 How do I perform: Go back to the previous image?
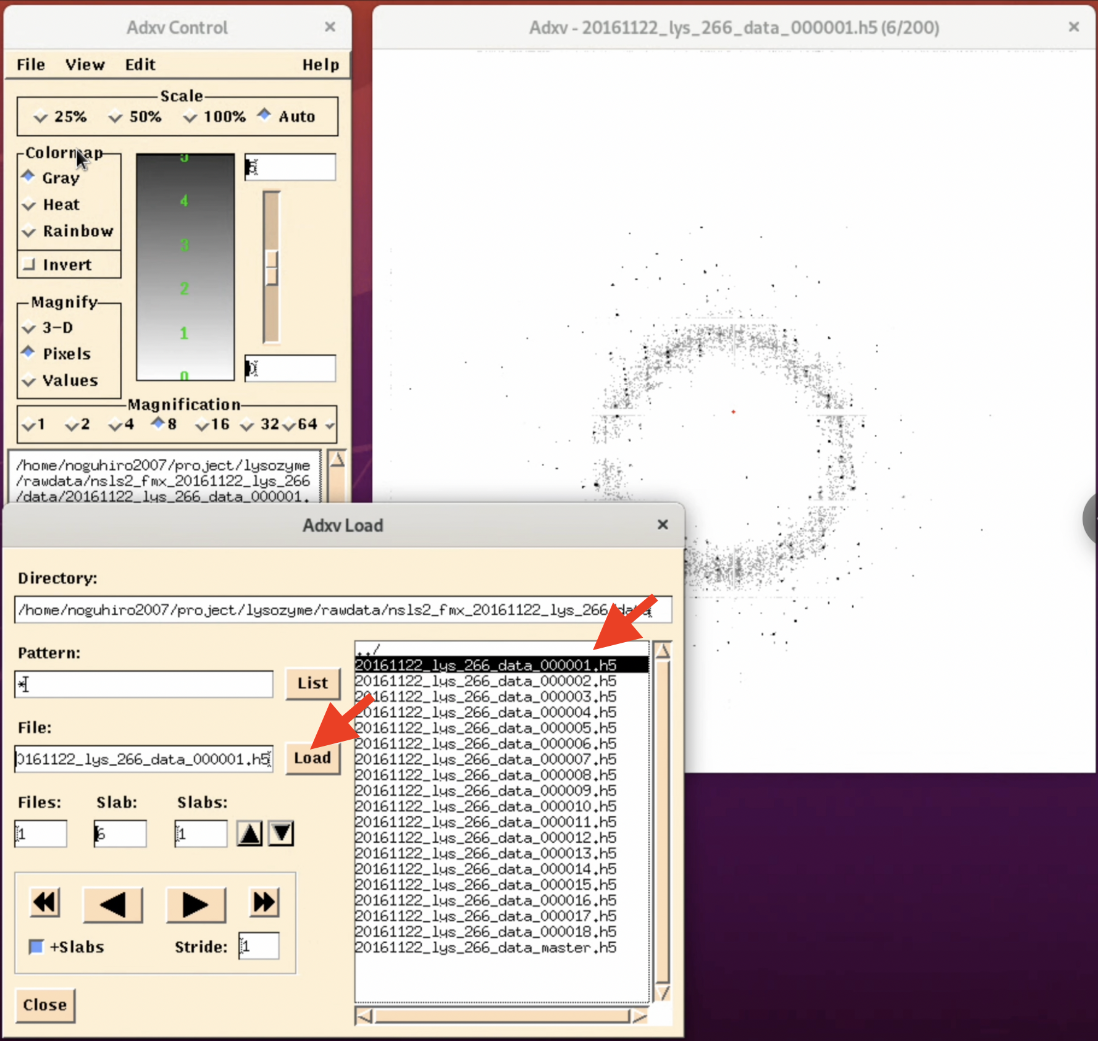113,903
